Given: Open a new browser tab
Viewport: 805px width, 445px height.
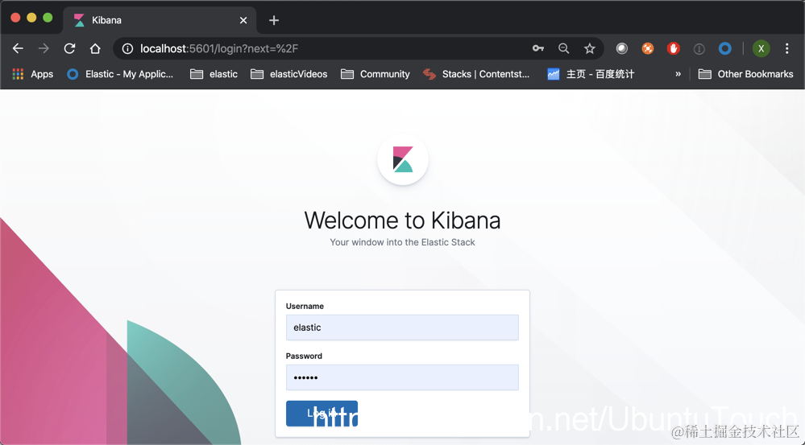Looking at the screenshot, I should tap(274, 20).
